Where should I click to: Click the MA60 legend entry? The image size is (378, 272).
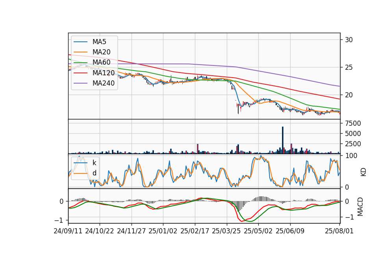pos(92,62)
